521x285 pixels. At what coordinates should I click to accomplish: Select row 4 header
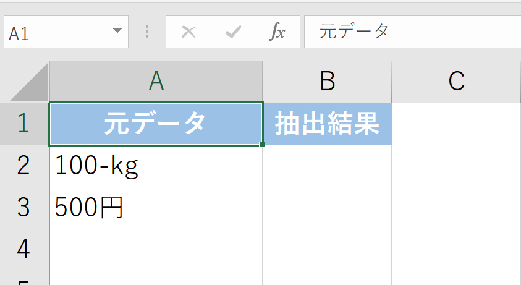[x=23, y=249]
